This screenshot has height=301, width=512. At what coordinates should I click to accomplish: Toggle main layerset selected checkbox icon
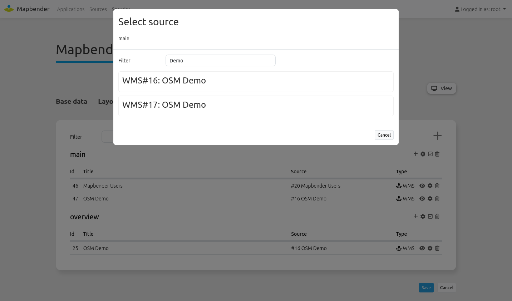[430, 154]
